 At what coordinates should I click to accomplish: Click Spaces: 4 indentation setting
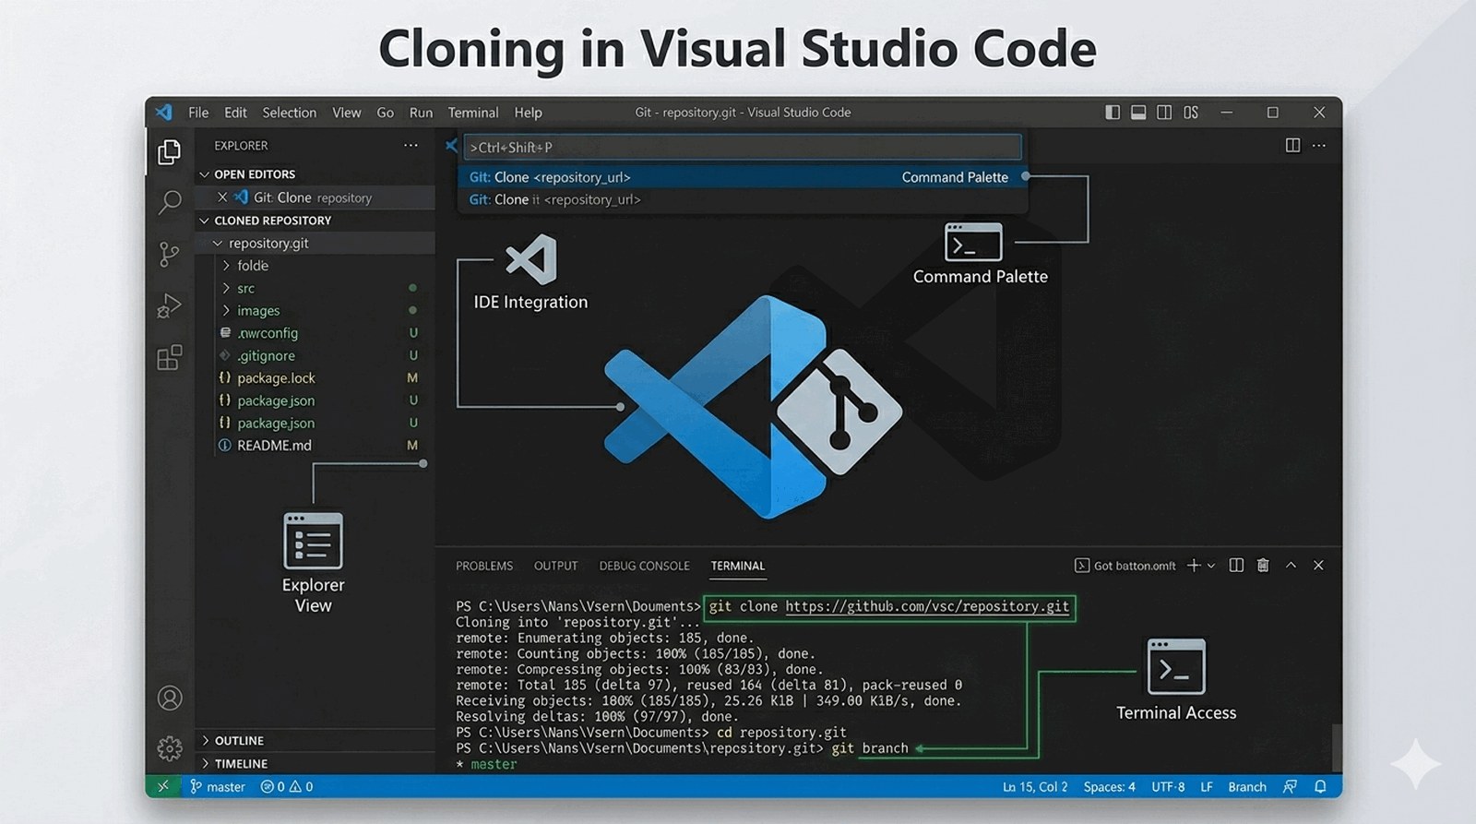1110,787
